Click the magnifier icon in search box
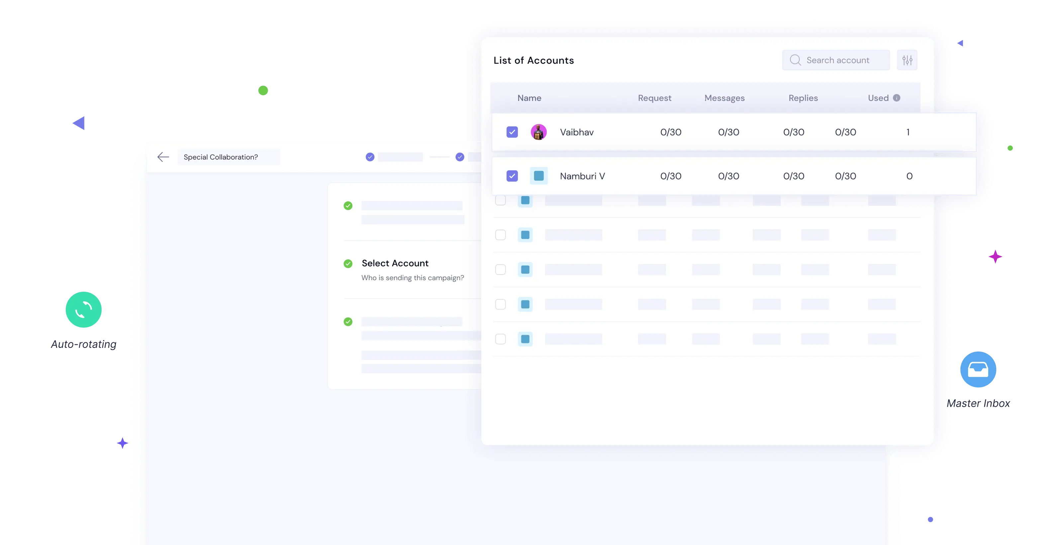This screenshot has width=1063, height=545. tap(795, 60)
